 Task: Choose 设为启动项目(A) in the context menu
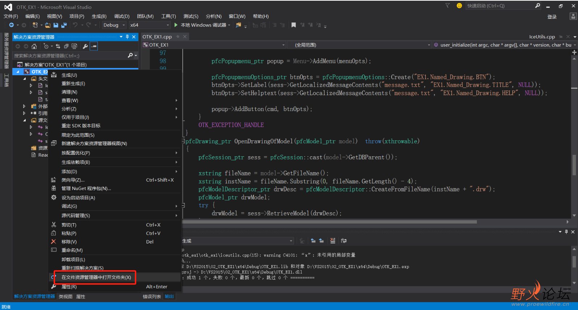(x=115, y=198)
